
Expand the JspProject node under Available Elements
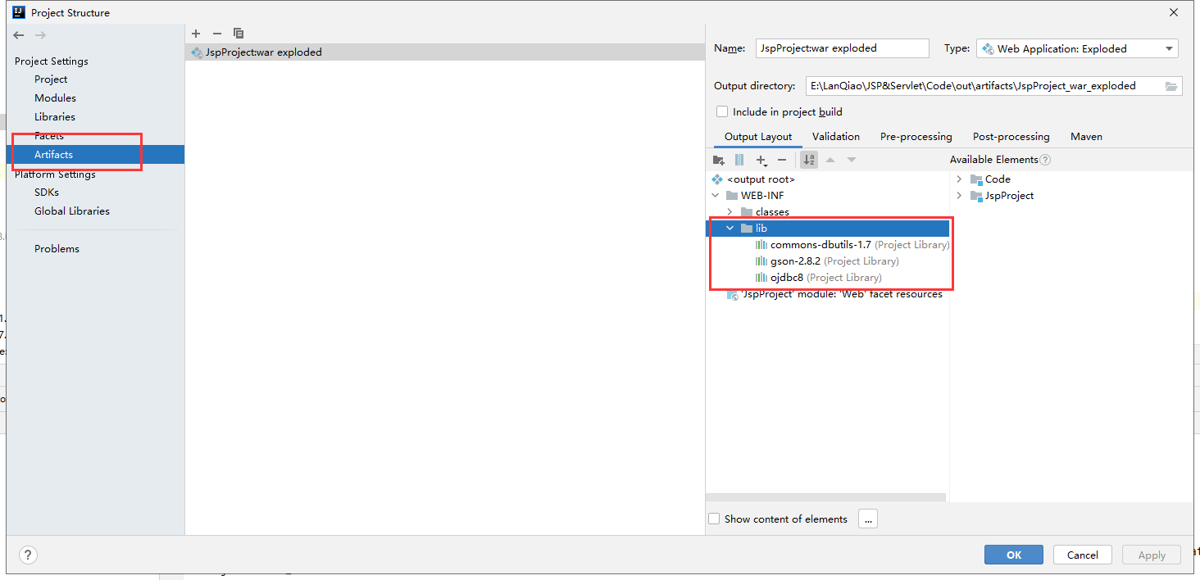(x=959, y=195)
